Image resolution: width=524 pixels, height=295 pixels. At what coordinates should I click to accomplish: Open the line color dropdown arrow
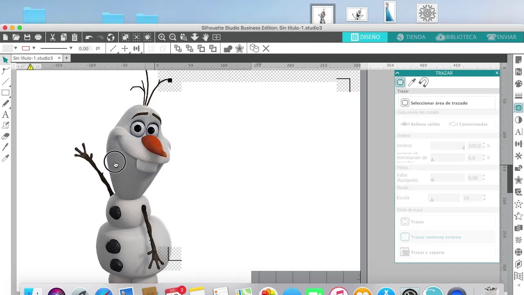pyautogui.click(x=34, y=48)
